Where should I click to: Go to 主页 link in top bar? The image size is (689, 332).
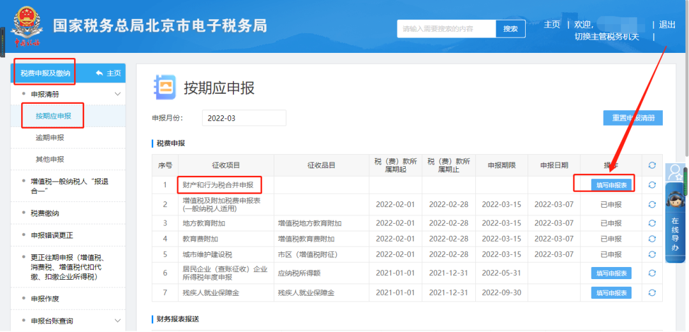tap(552, 25)
